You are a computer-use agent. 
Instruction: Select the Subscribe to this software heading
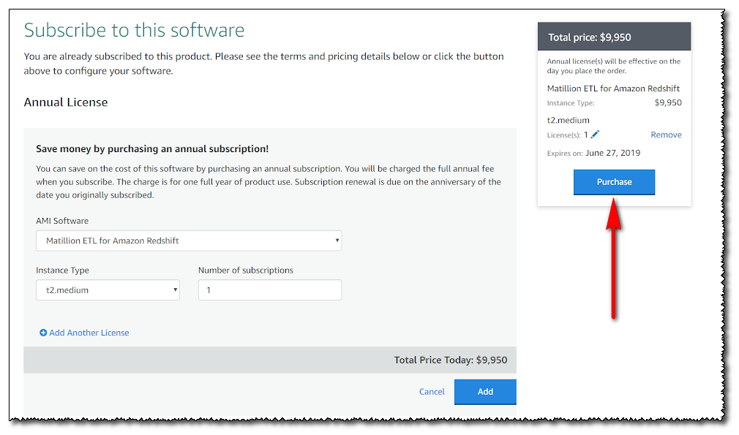point(134,30)
